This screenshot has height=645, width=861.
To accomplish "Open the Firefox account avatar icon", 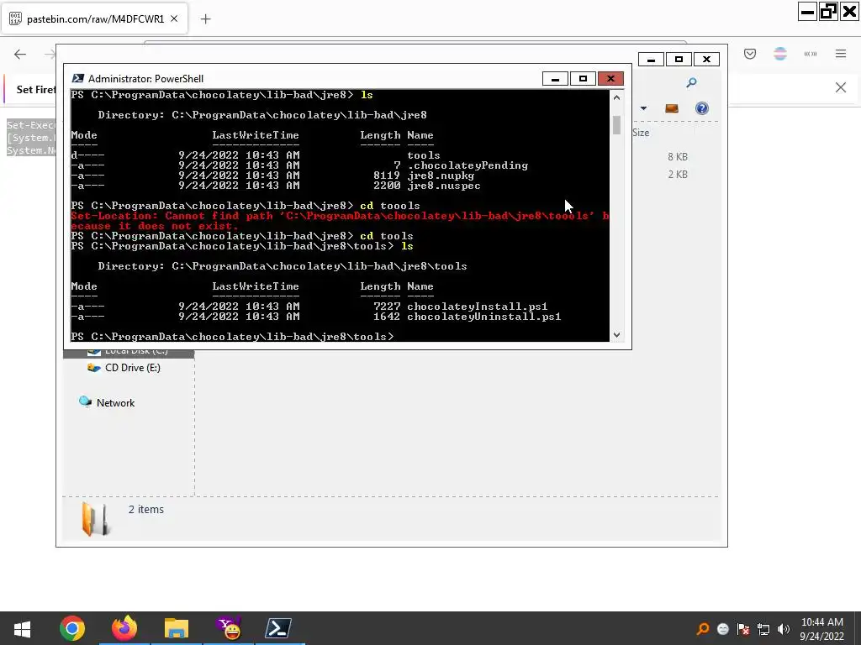I will pyautogui.click(x=780, y=54).
